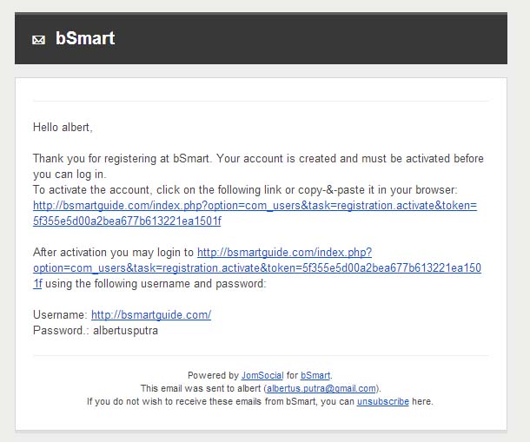
Task: Click the envelope icon beside bSmart
Action: coord(38,40)
